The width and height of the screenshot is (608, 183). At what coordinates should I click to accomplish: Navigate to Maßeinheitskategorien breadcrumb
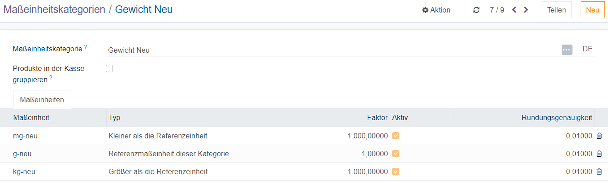click(54, 9)
